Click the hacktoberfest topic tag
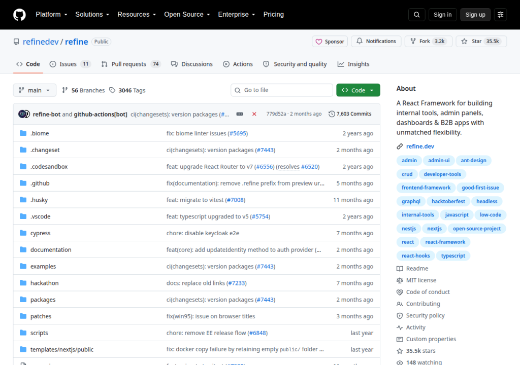The height and width of the screenshot is (365, 520). (x=448, y=201)
